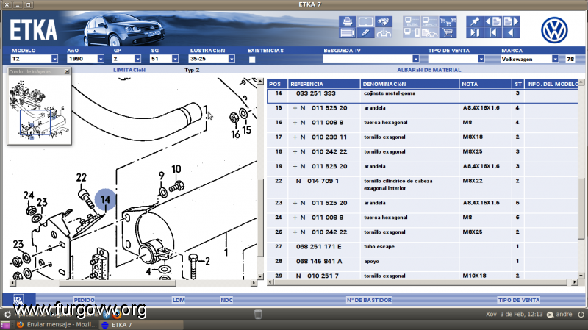Viewport: 588px width, 330px height.
Task: Click the exit door icon
Action: point(475,33)
